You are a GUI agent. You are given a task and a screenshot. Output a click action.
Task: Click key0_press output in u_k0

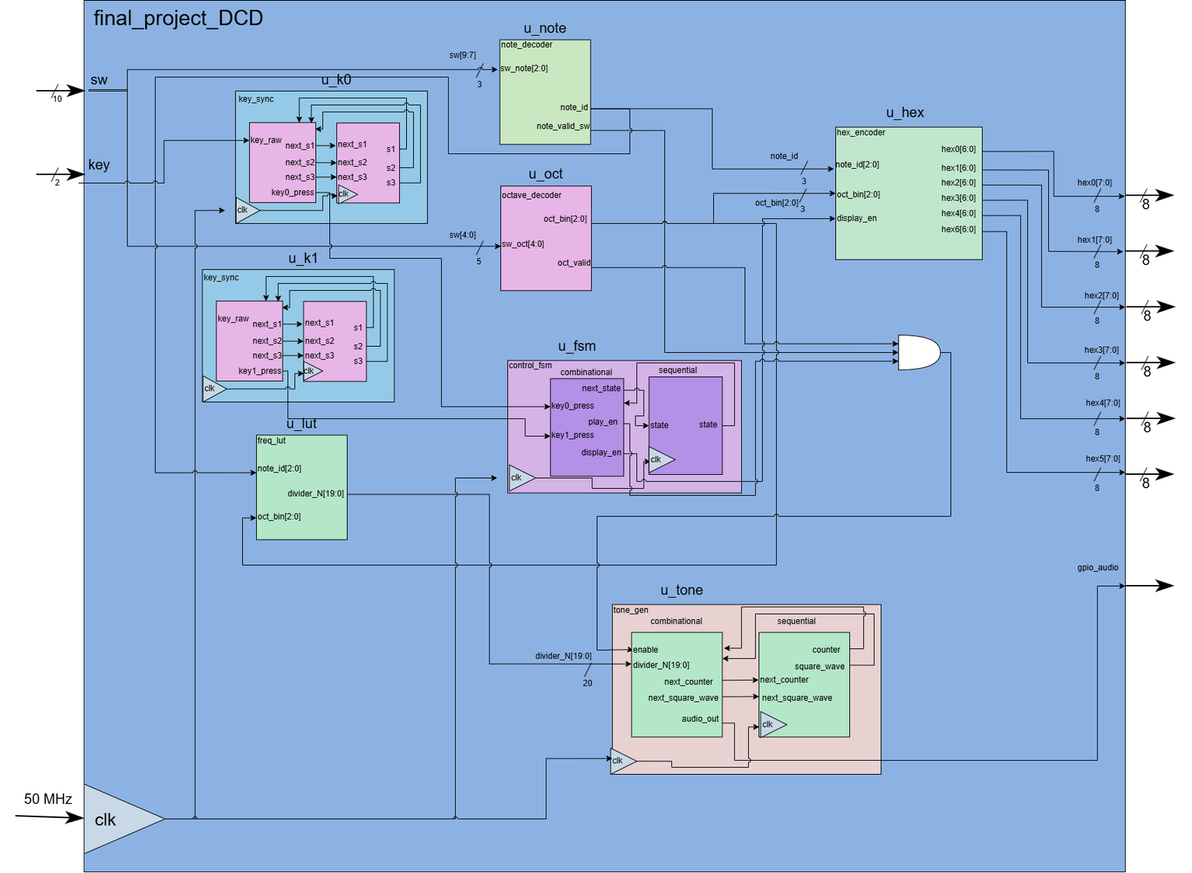tap(293, 192)
